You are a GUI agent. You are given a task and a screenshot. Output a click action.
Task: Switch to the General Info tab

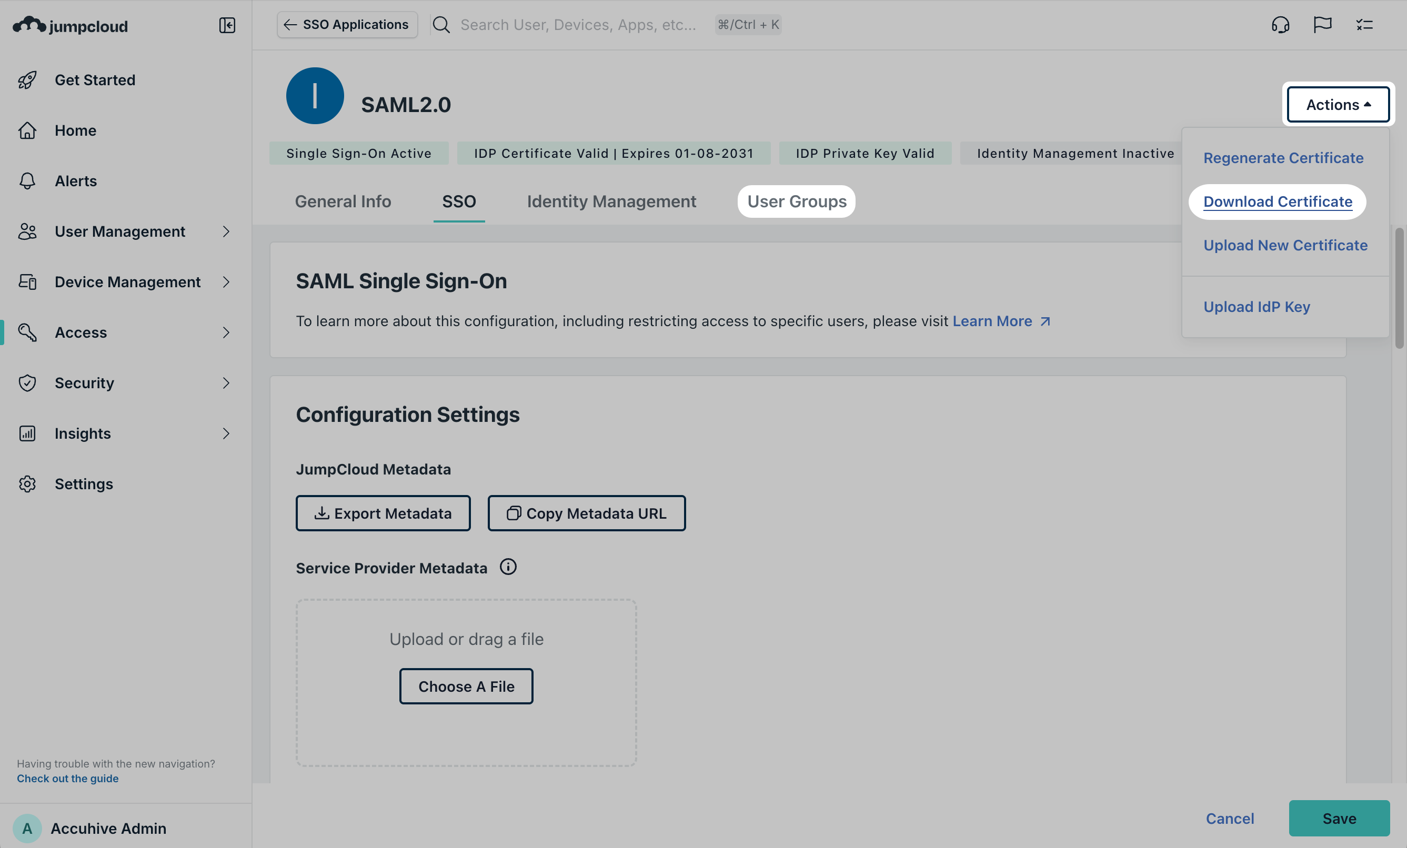click(x=343, y=201)
